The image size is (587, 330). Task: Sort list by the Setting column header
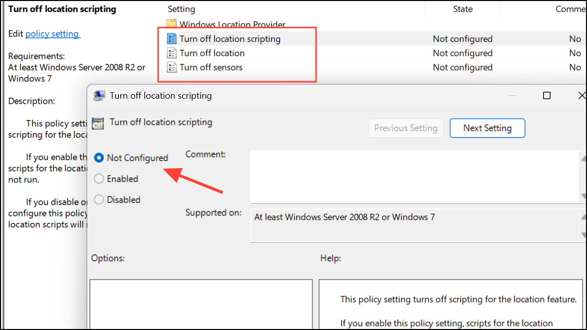pyautogui.click(x=181, y=9)
